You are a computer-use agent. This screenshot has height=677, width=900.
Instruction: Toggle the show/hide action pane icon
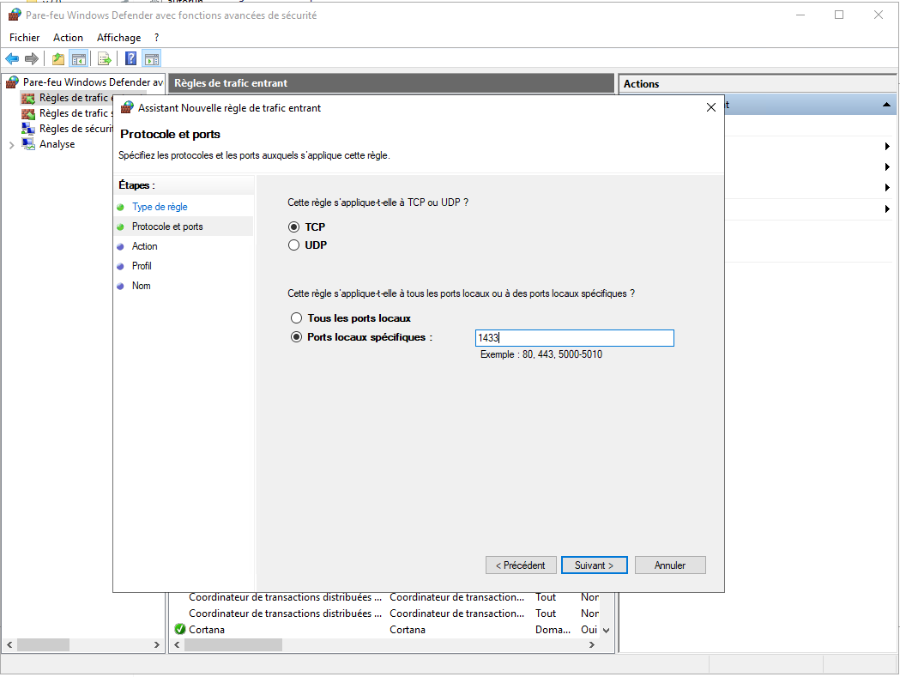point(152,59)
